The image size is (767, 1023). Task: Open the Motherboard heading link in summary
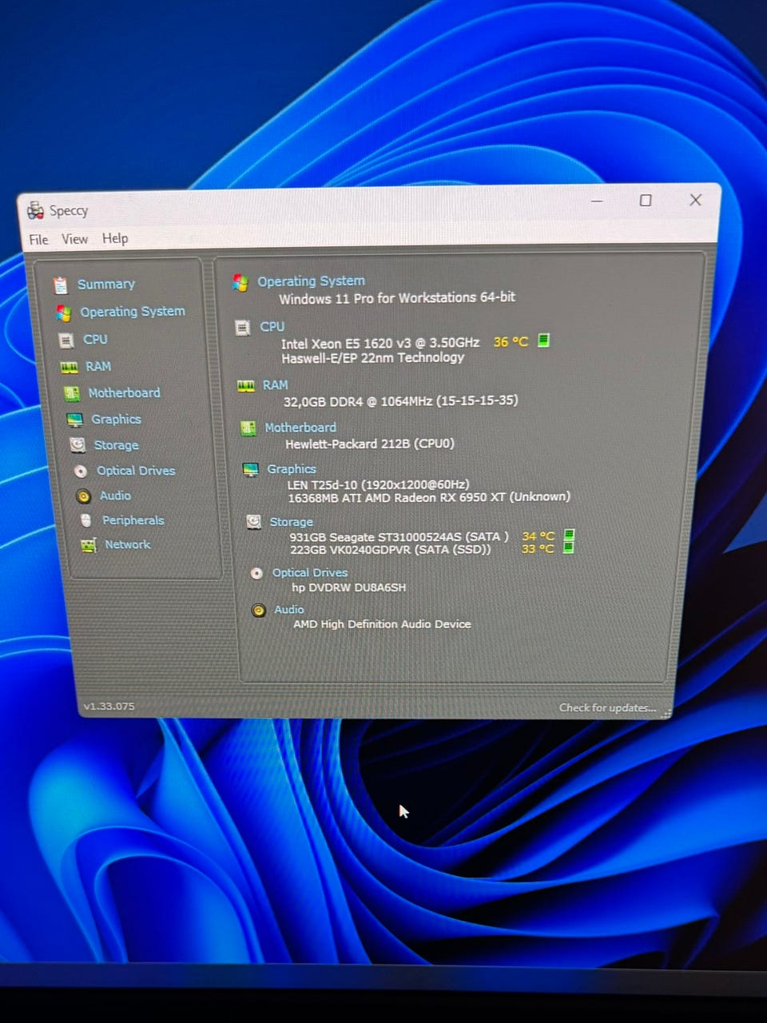(300, 428)
